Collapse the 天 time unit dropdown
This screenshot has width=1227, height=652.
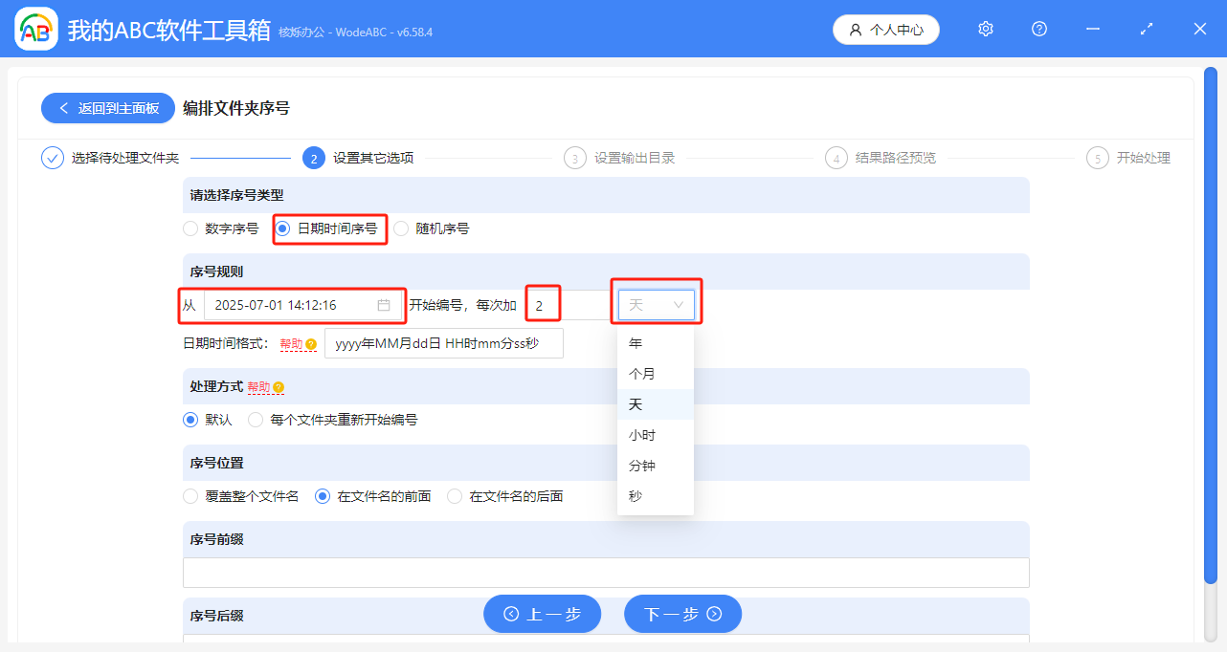pos(657,305)
